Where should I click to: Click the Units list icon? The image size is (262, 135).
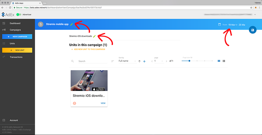click(4, 43)
